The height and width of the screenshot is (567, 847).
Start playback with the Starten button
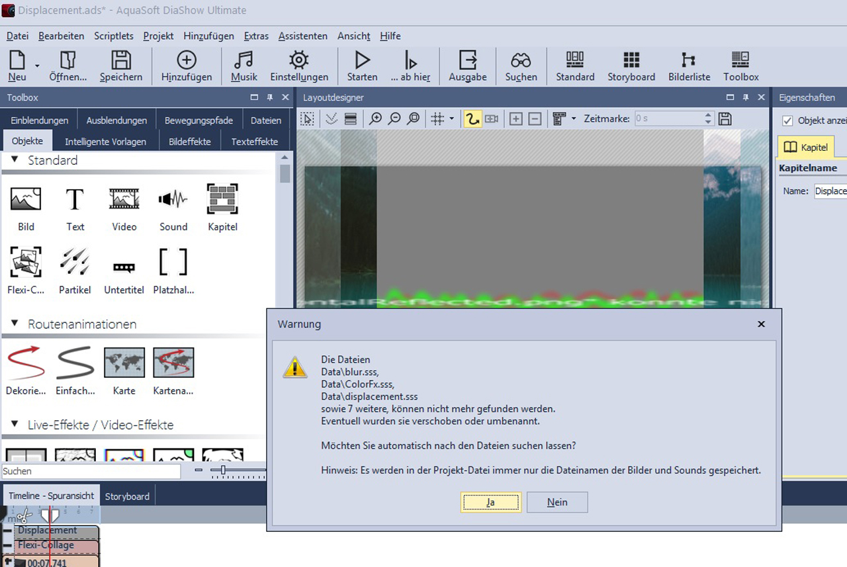tap(362, 61)
